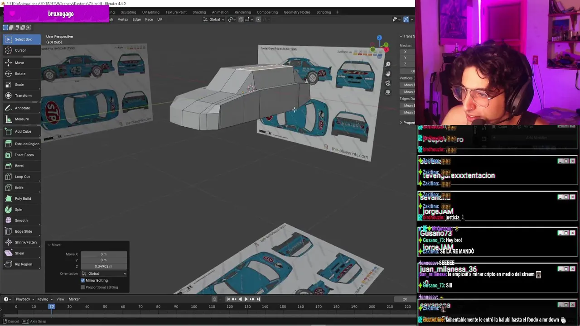Select the Select Box tool

click(x=22, y=39)
